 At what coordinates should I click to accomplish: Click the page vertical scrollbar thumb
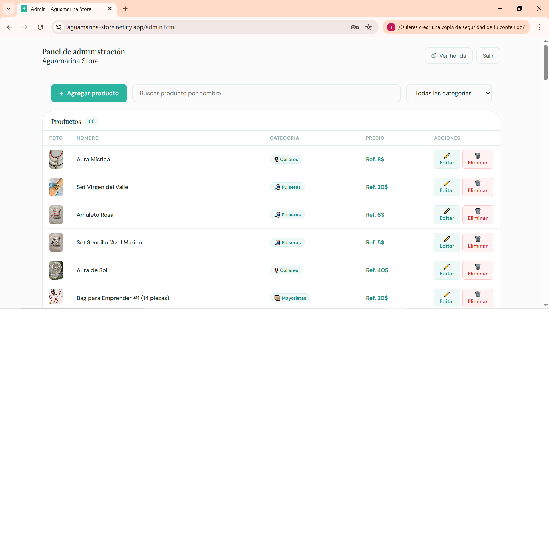coord(545,63)
